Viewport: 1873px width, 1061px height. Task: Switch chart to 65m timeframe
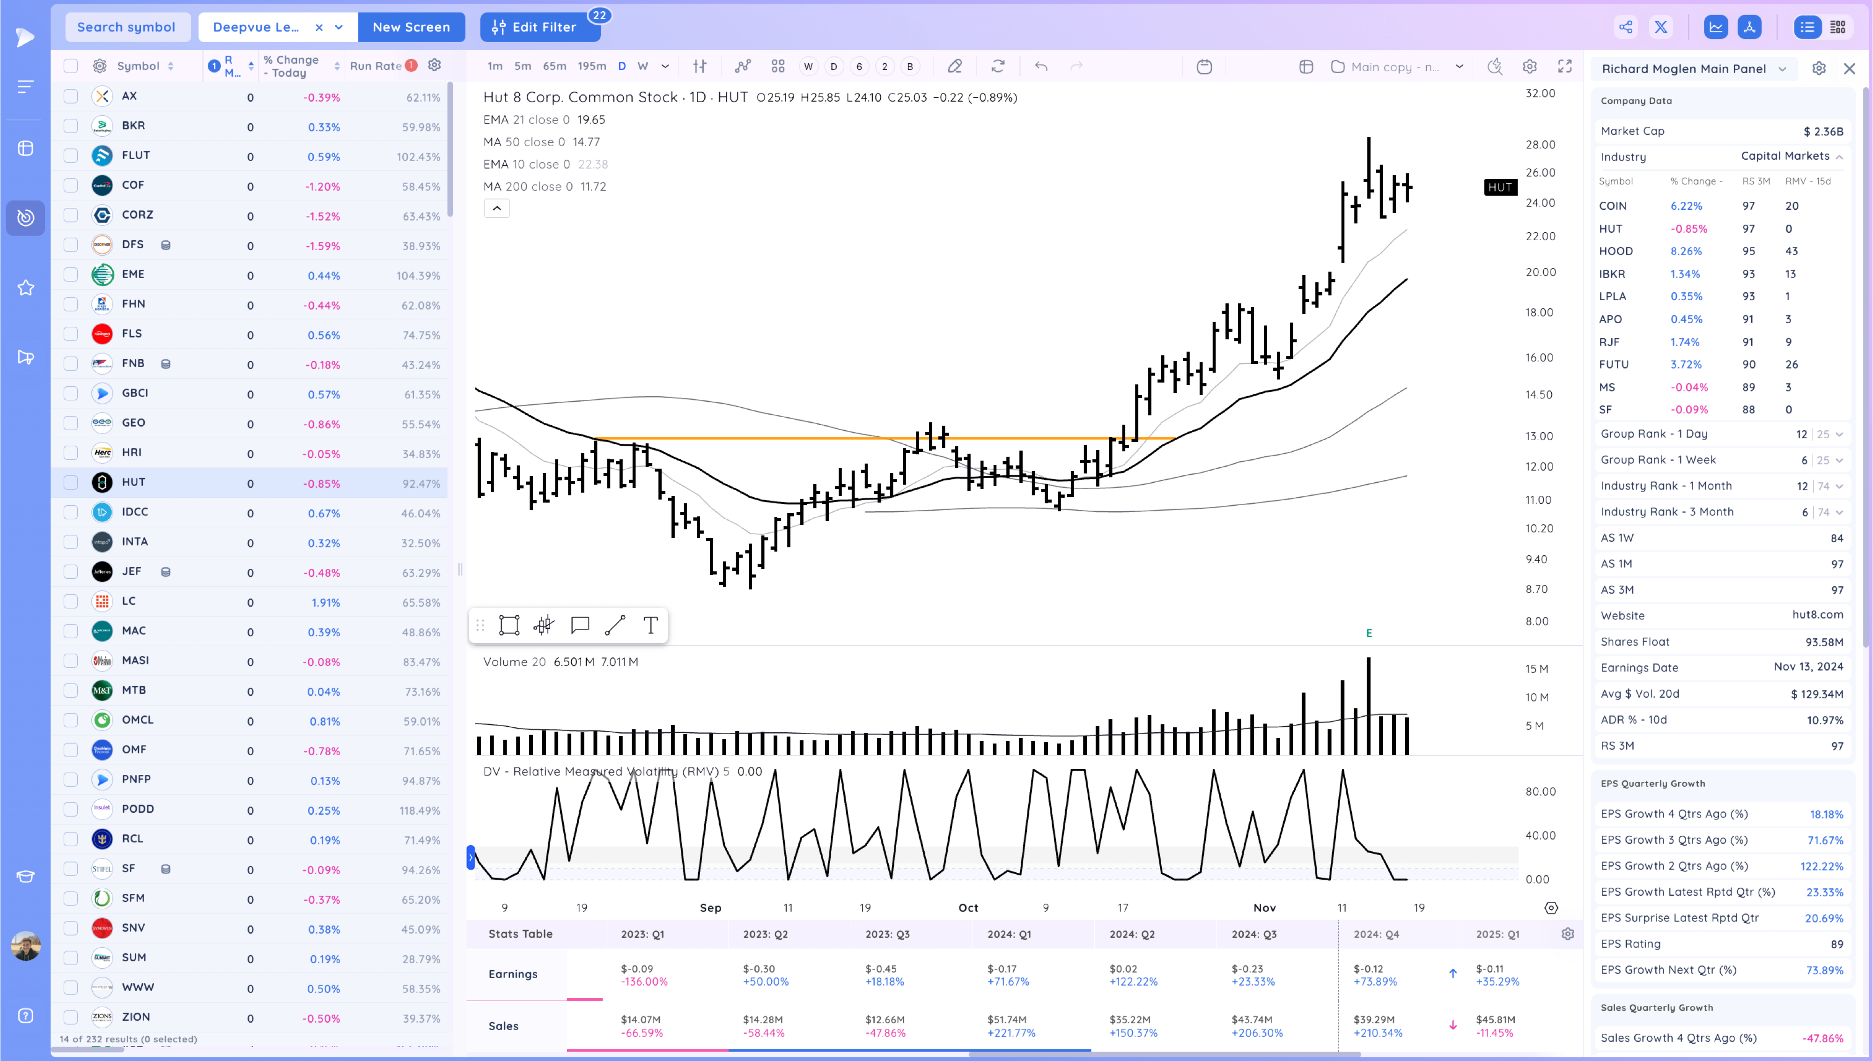(x=554, y=66)
